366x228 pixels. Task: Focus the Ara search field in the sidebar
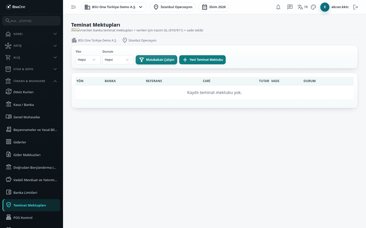pos(32,21)
